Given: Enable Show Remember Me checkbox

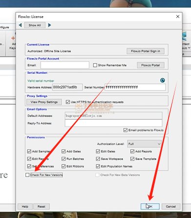Looking at the screenshot, I should click(95, 65).
